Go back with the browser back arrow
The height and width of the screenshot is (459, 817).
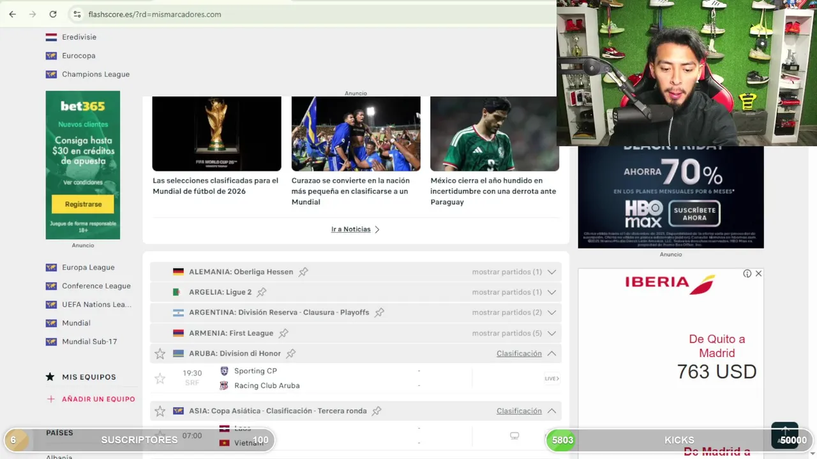(x=12, y=14)
